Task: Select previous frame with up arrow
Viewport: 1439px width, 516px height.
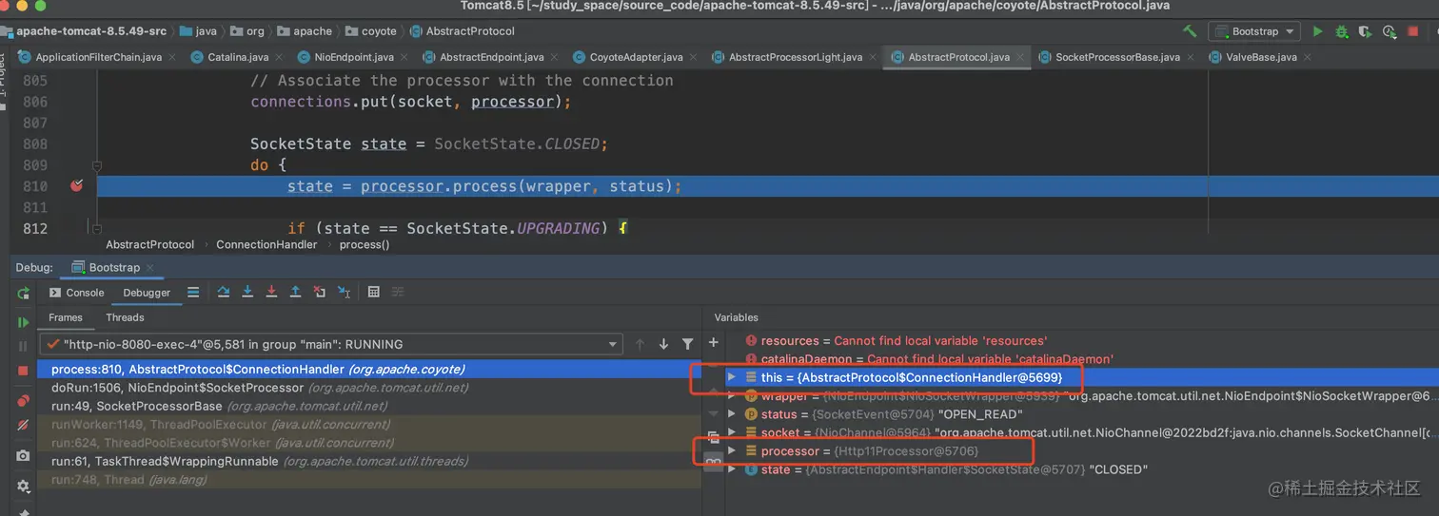Action: [x=640, y=344]
